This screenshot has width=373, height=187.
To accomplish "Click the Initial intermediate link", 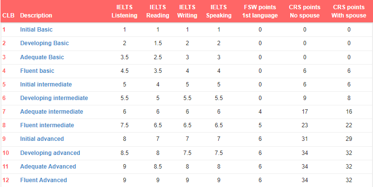I will [46, 85].
